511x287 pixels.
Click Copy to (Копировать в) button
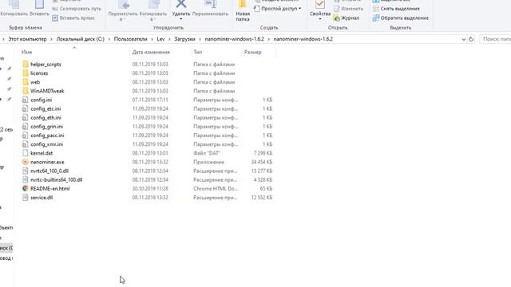tap(153, 10)
